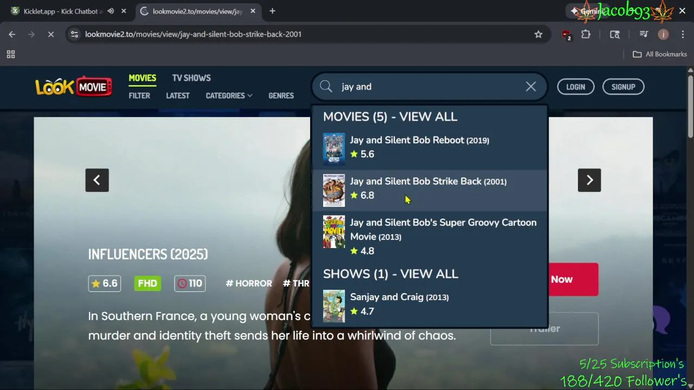Click the 110 minutes duration badge
694x390 pixels.
pyautogui.click(x=190, y=283)
